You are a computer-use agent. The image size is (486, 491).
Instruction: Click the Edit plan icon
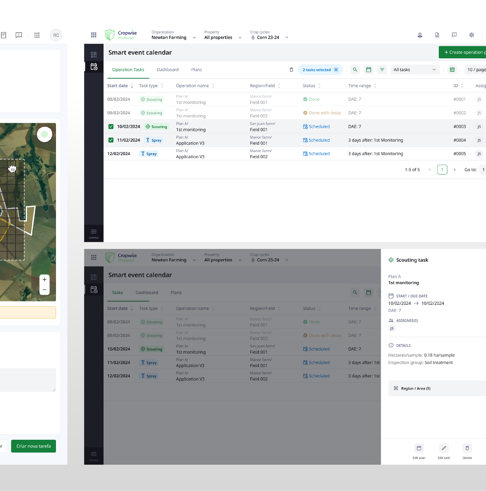click(x=419, y=448)
